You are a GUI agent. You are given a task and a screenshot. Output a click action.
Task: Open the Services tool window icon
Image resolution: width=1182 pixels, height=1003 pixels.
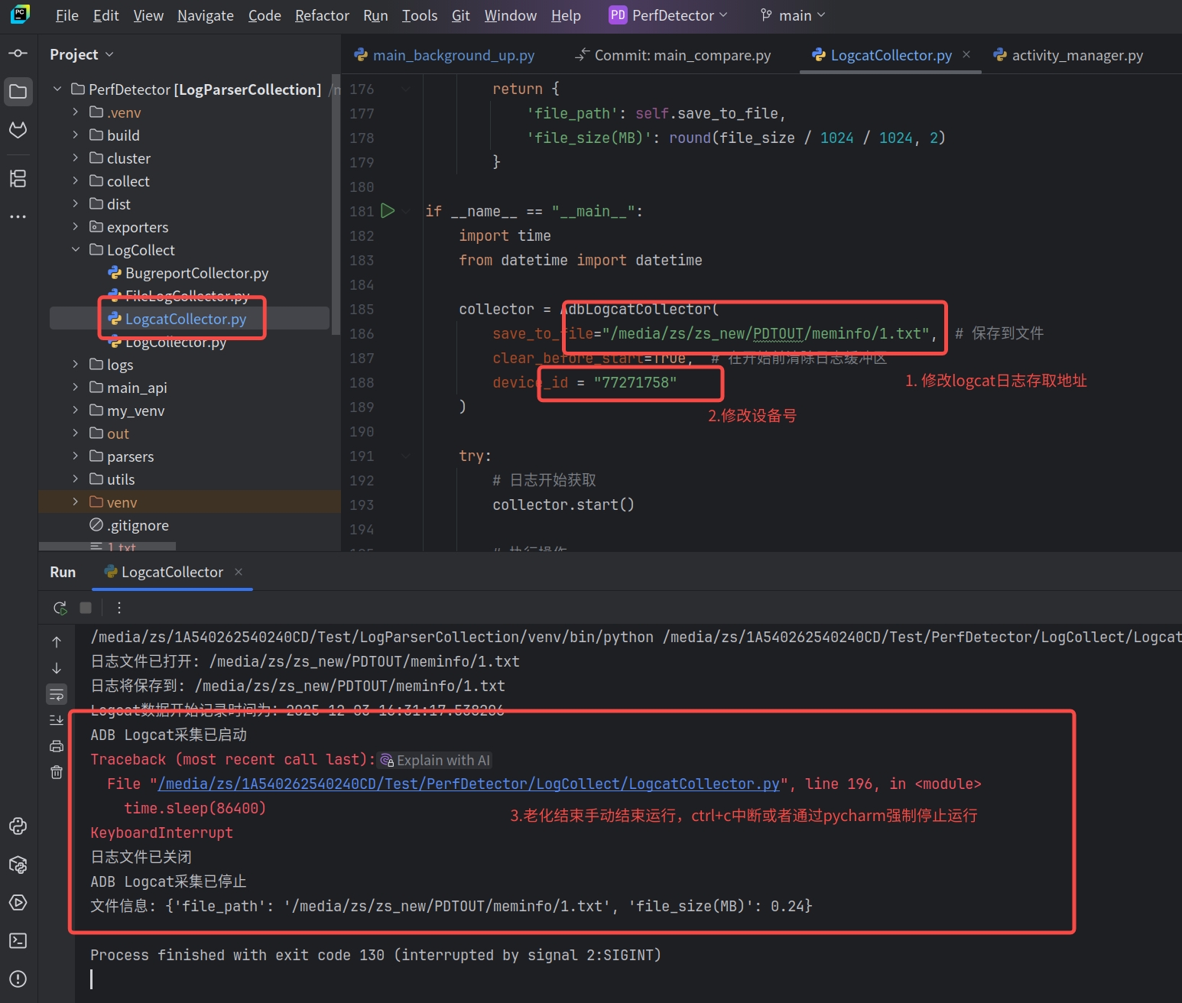click(18, 903)
